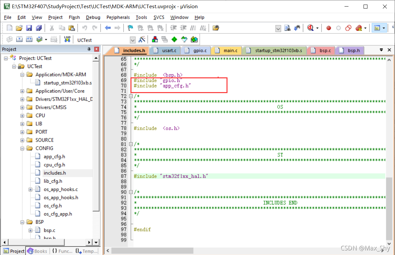Click the Find document search icon
Screen dimensions: 395x255
pos(287,28)
